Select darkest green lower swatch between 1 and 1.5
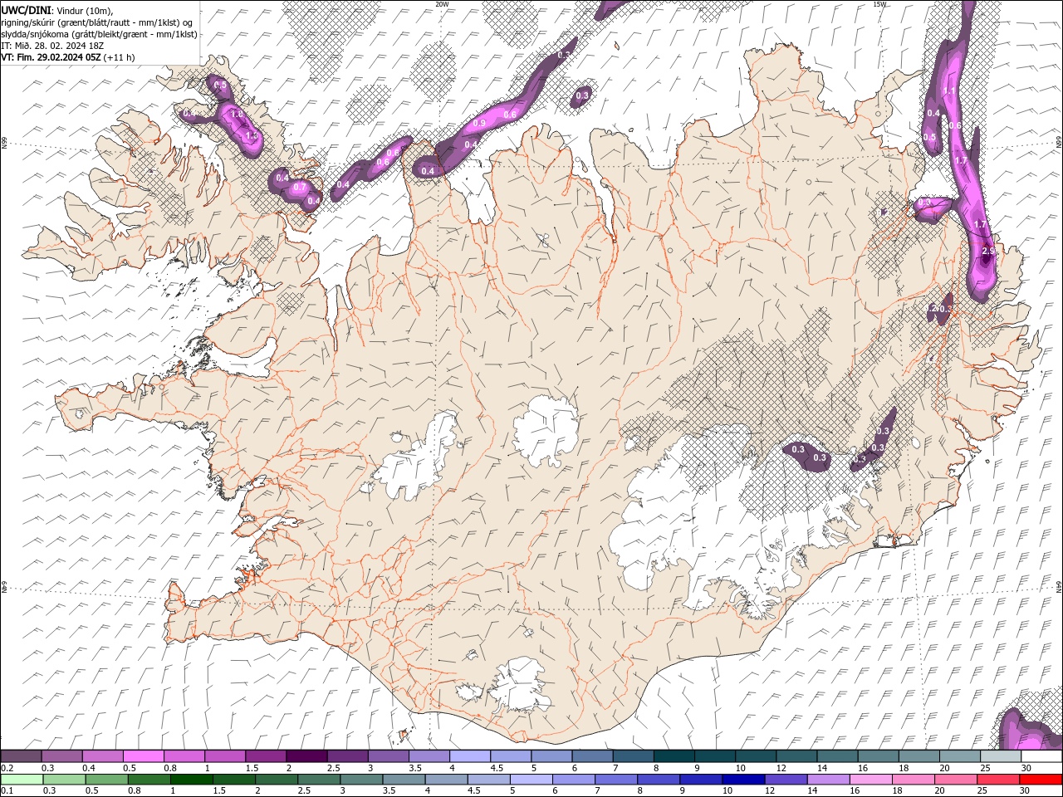The width and height of the screenshot is (1063, 797). click(191, 779)
